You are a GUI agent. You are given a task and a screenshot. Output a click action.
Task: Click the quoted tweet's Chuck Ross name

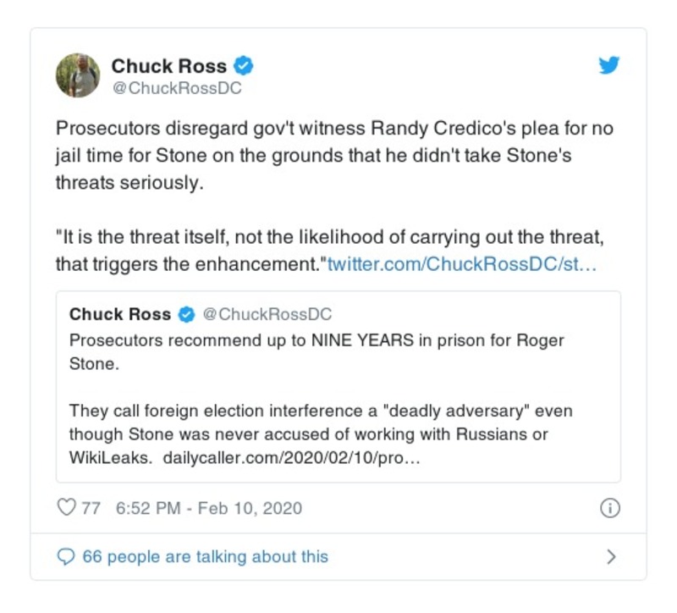(119, 315)
